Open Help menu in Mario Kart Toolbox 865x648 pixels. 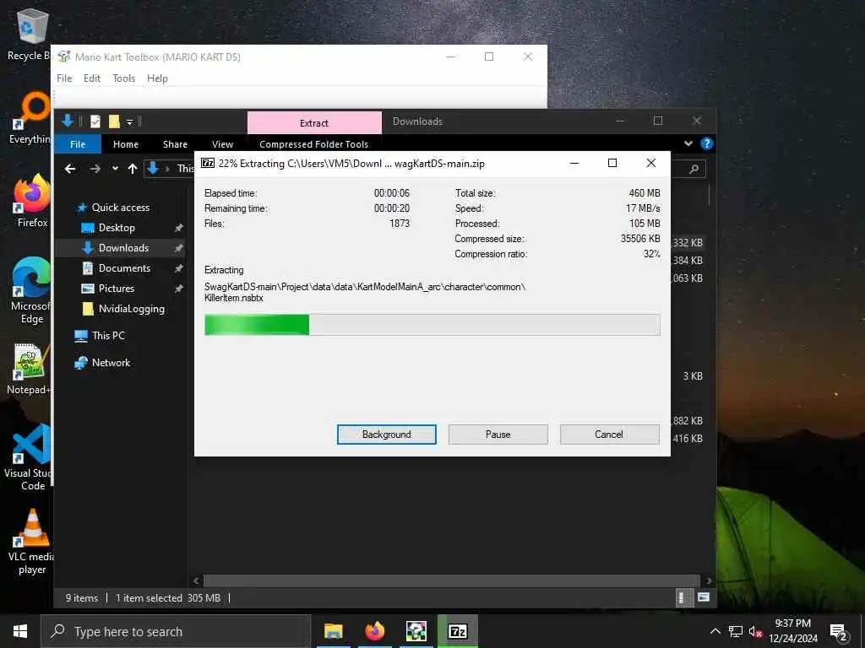click(x=157, y=78)
